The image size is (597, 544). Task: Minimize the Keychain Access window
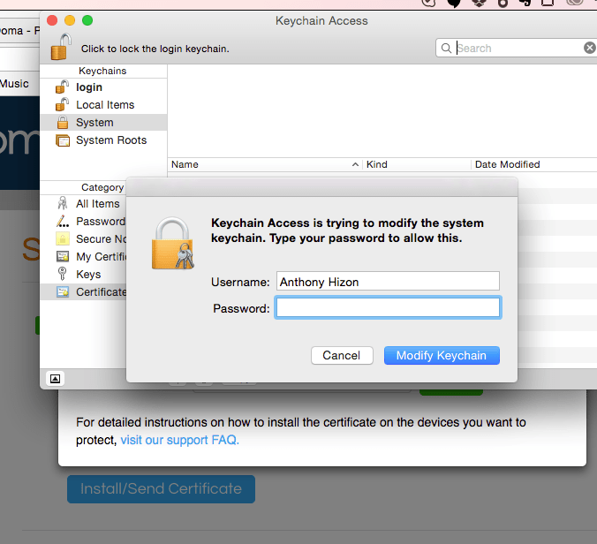point(70,20)
